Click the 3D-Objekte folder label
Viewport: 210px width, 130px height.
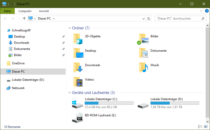pyautogui.click(x=93, y=36)
